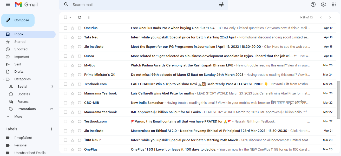Collapse the Categories section
Screen dimensions: 341x156
pos(4,79)
